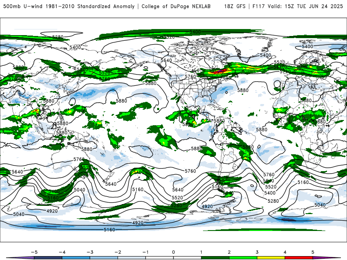The image size is (347, 260).
Task: Click the '4' color scale label
Action: (x=285, y=252)
